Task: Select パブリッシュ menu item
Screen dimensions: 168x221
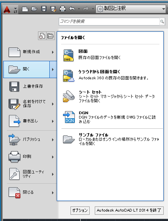Action: (30, 139)
